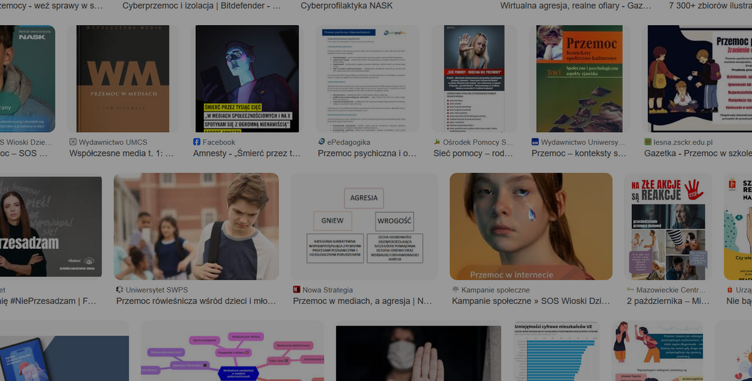Open the Agresja, Gniew, Wrogość diagram image
The image size is (752, 381).
(363, 226)
